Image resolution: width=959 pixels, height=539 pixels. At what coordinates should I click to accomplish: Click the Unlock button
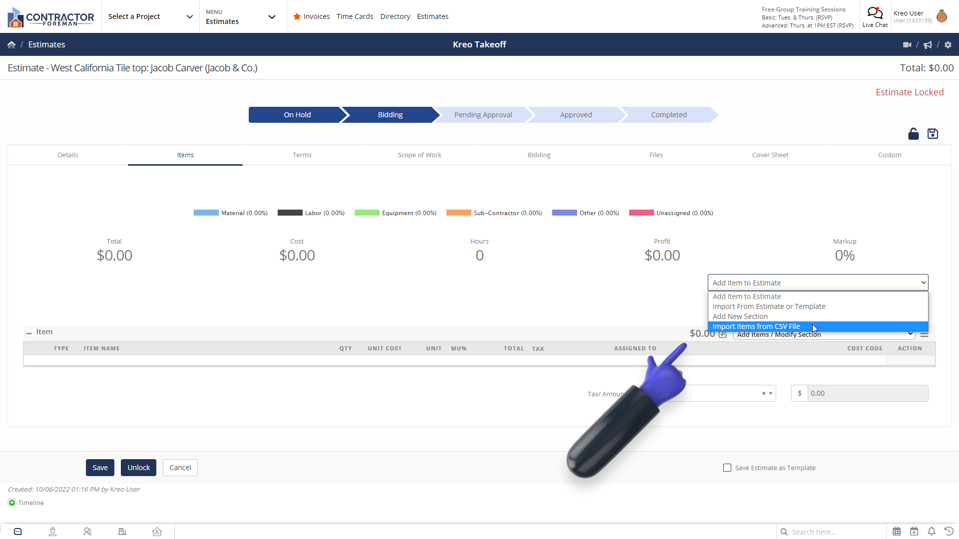coord(138,468)
